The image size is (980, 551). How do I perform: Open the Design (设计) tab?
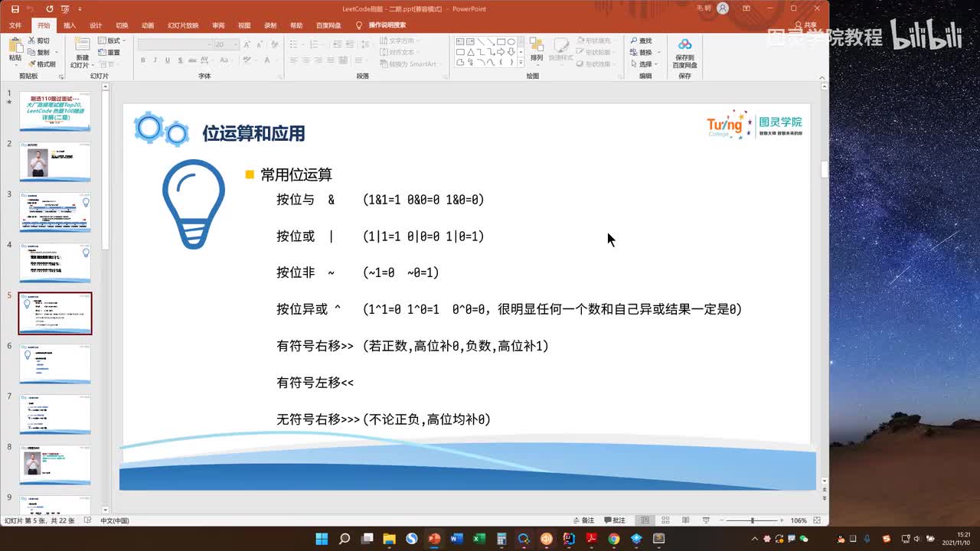pos(96,25)
